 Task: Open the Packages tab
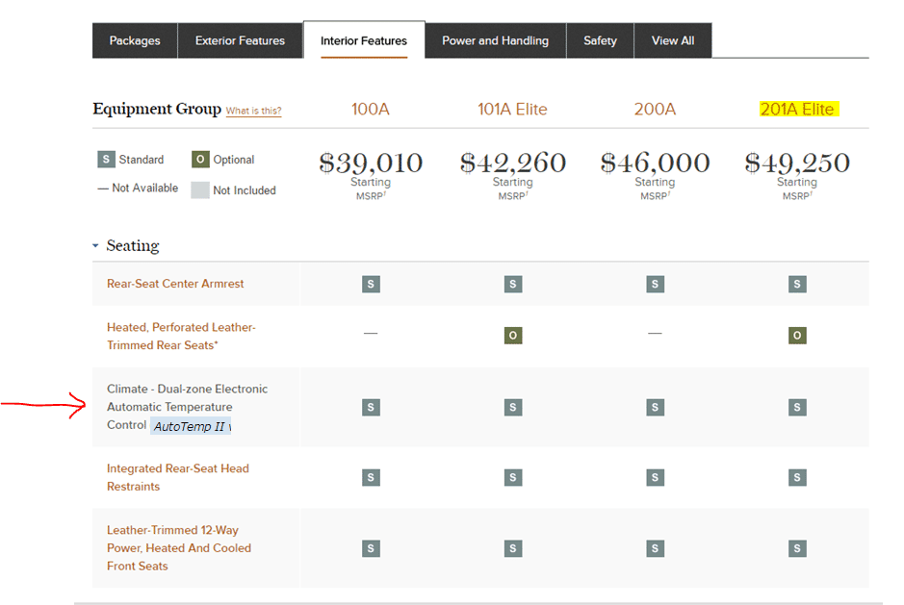[135, 40]
